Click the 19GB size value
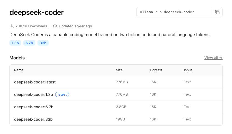 [120, 119]
